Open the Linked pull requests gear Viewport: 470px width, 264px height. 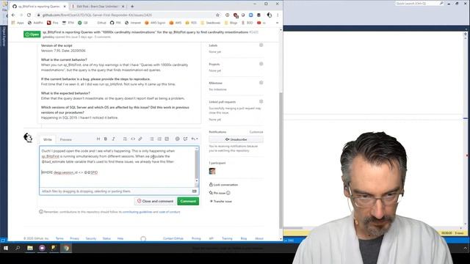(261, 101)
